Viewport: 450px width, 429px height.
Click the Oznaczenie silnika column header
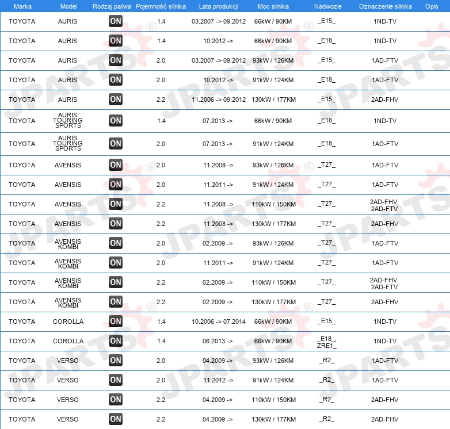point(386,6)
